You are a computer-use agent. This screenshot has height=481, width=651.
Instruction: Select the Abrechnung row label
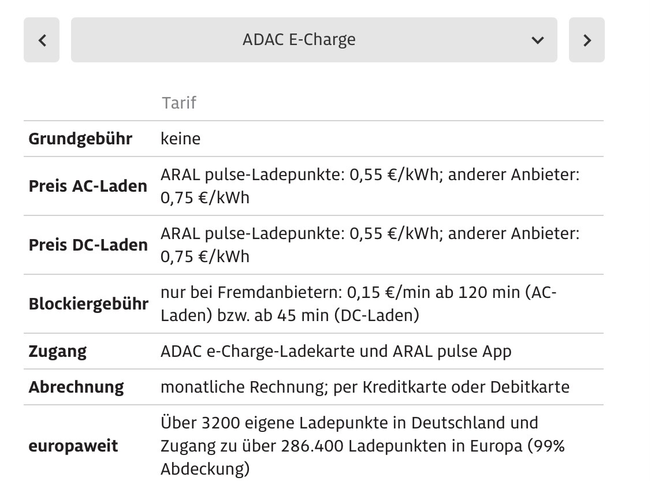pos(76,387)
